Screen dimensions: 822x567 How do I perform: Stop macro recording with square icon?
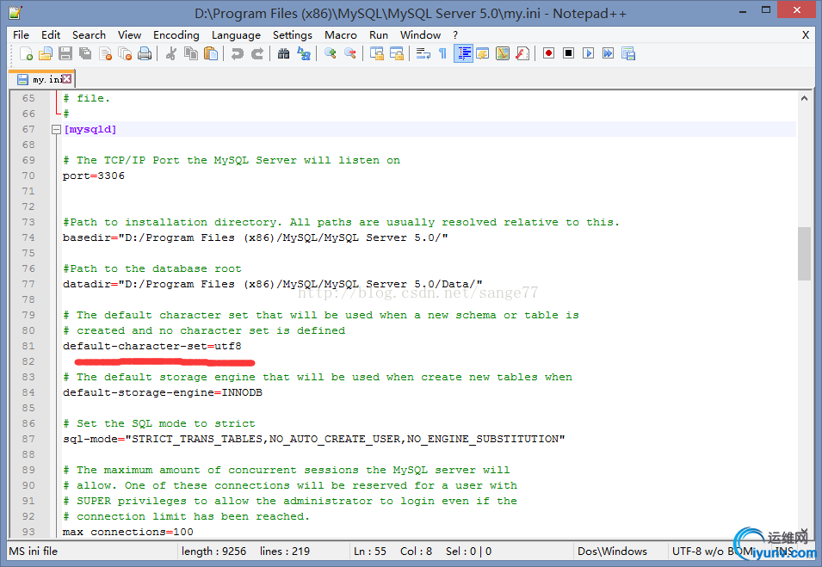[x=569, y=53]
